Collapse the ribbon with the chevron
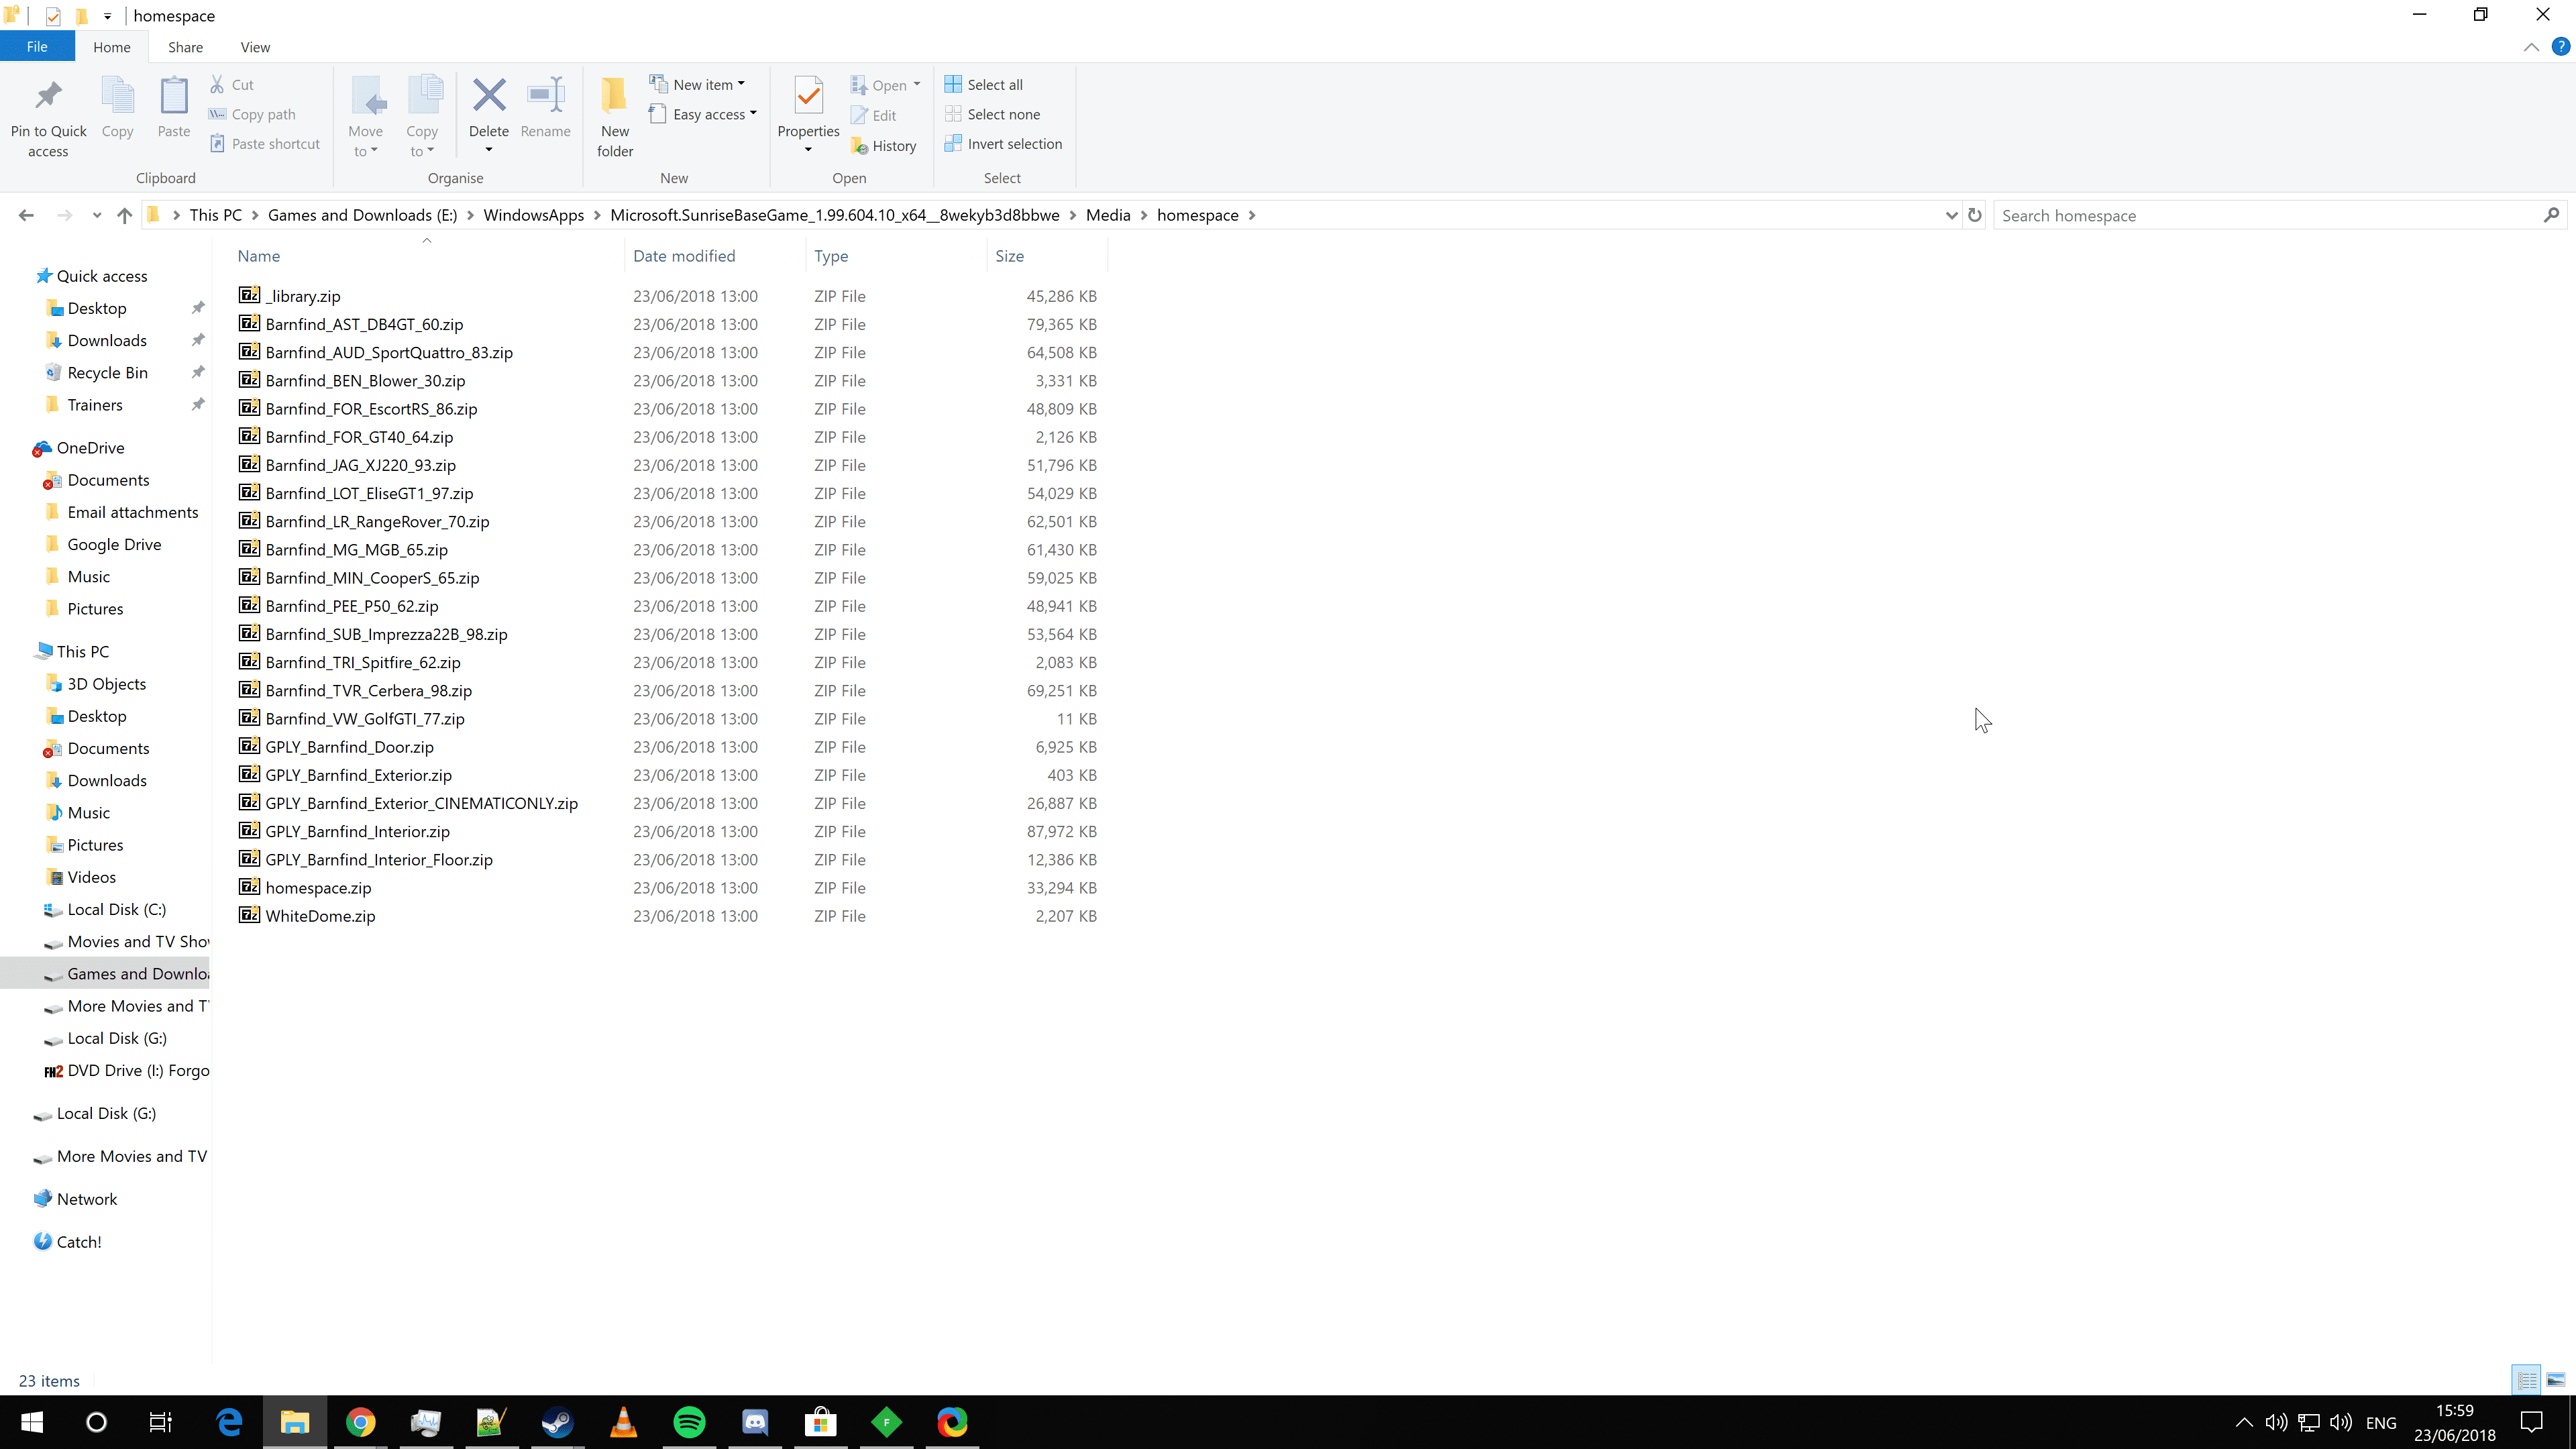 [x=2531, y=47]
